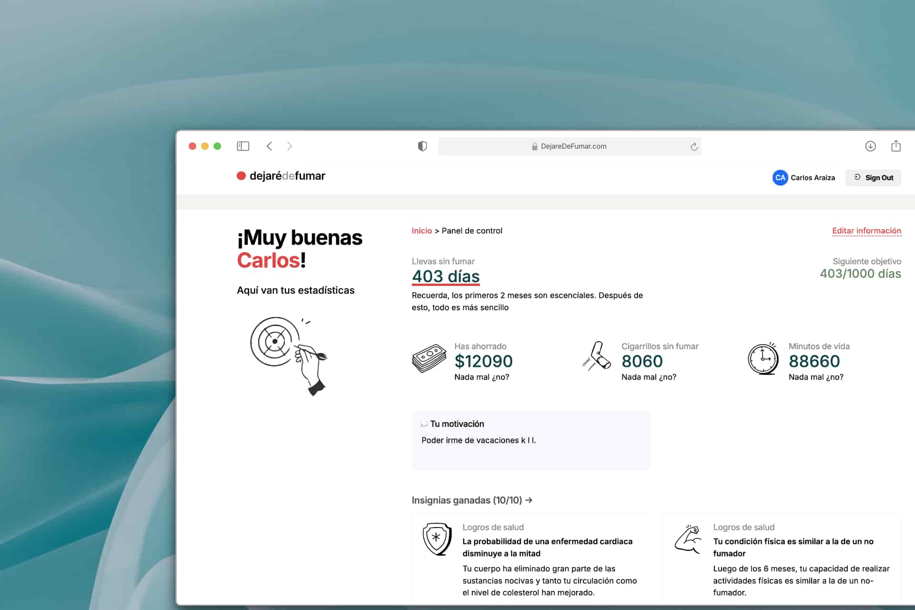Click the ¡Muy buenas Carlos! heading
915x610 pixels.
(300, 249)
